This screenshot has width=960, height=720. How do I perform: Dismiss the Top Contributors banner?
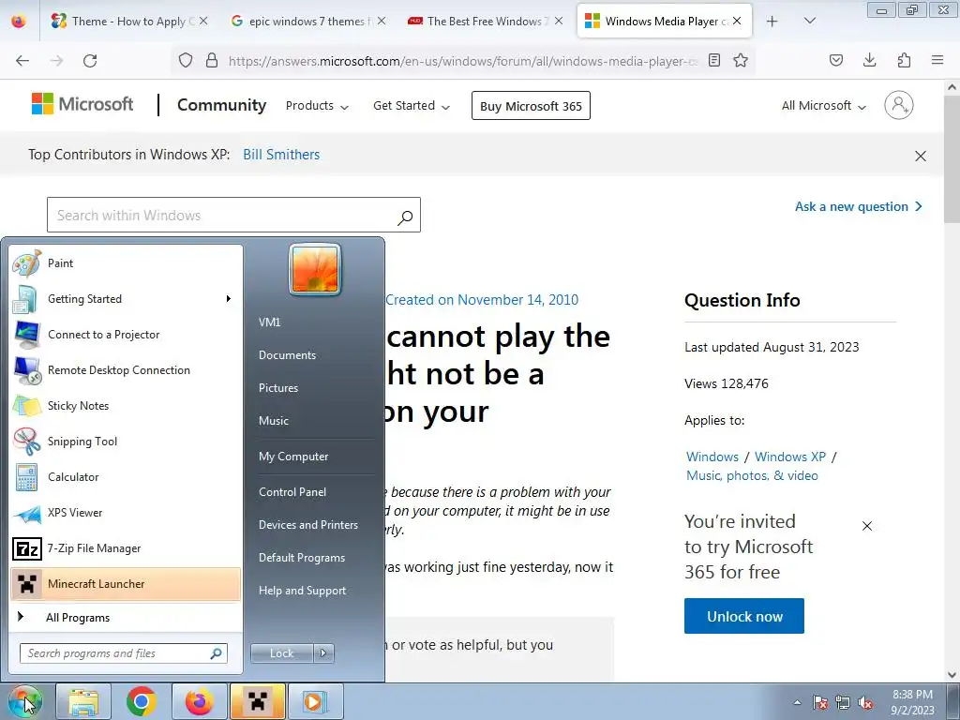tap(921, 157)
